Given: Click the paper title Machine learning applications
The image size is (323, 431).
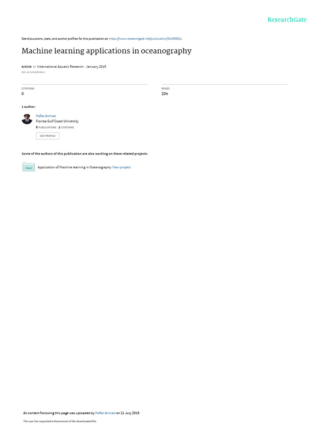Looking at the screenshot, I should 106,51.
